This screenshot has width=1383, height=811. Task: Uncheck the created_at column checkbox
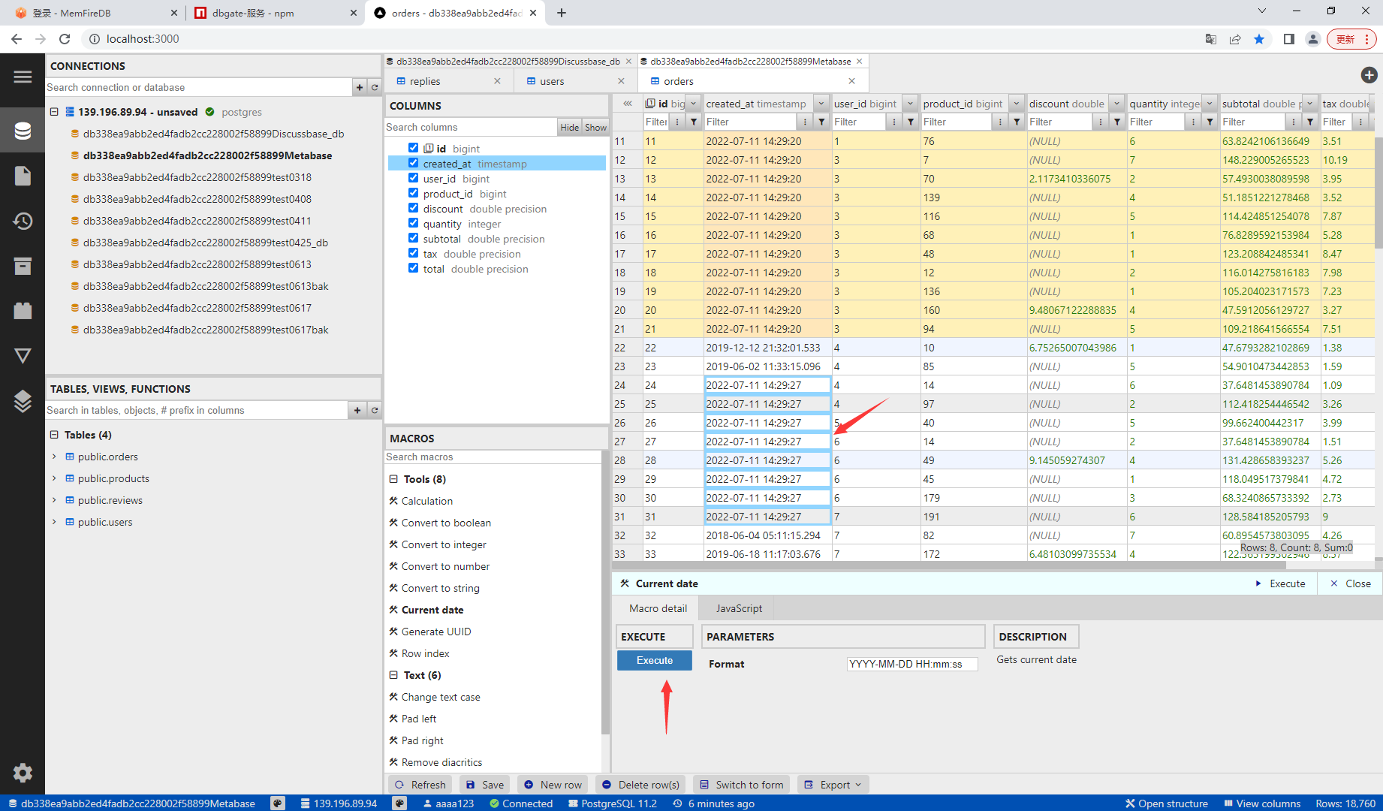click(x=413, y=163)
